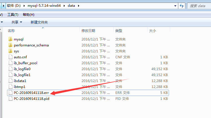Expand the arrow after data breadcrumb
211x118 pixels.
tap(79, 6)
